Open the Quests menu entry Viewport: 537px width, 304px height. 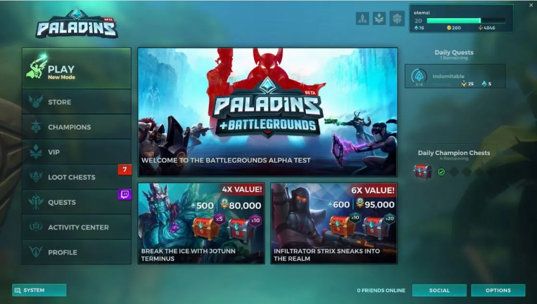pos(76,202)
